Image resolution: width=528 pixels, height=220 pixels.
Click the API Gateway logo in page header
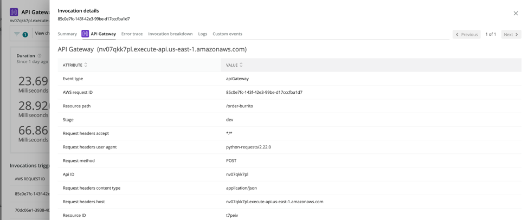pos(14,12)
